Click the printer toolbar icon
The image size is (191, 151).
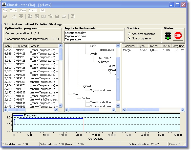click(64, 16)
